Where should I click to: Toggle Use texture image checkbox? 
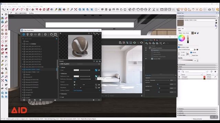point(179,47)
